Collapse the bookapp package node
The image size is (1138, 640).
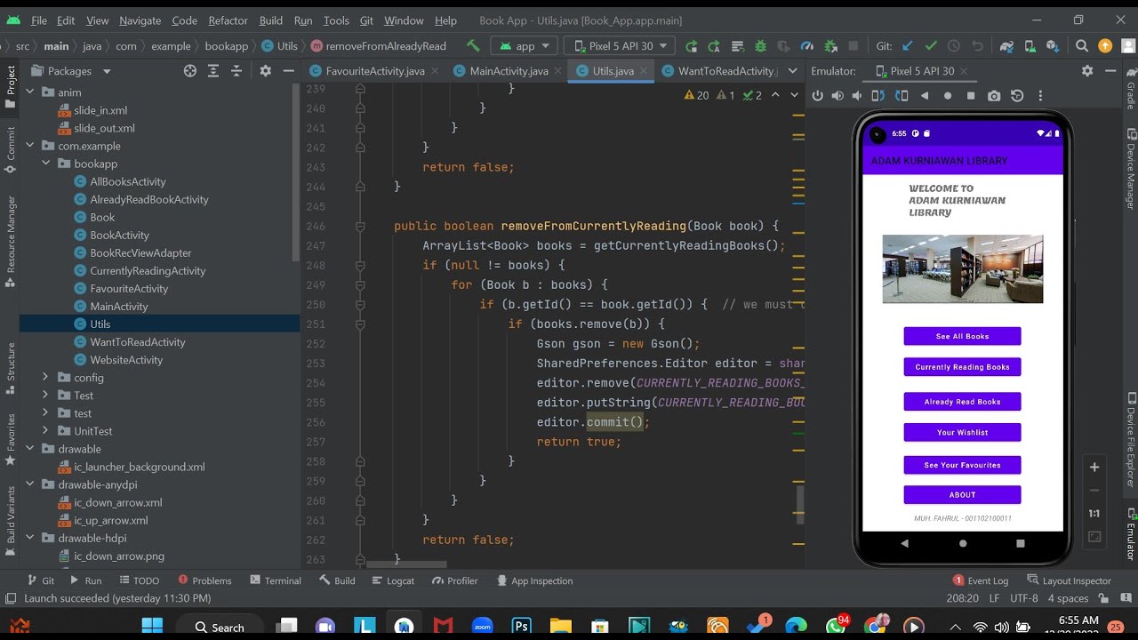[45, 164]
